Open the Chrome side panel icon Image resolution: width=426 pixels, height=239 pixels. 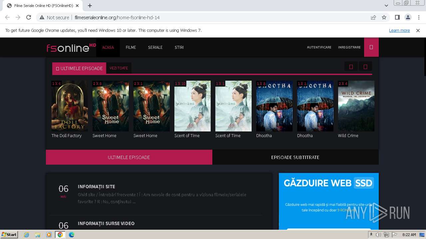[x=397, y=17]
